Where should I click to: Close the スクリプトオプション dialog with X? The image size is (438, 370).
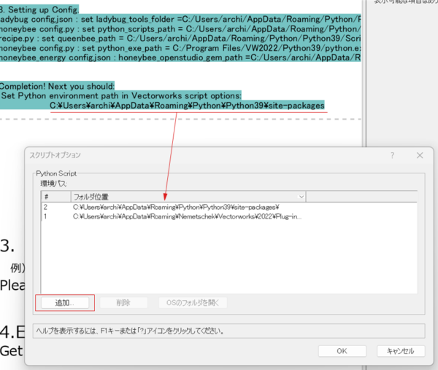pos(419,155)
